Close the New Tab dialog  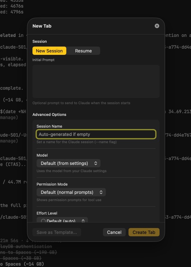[x=157, y=26]
